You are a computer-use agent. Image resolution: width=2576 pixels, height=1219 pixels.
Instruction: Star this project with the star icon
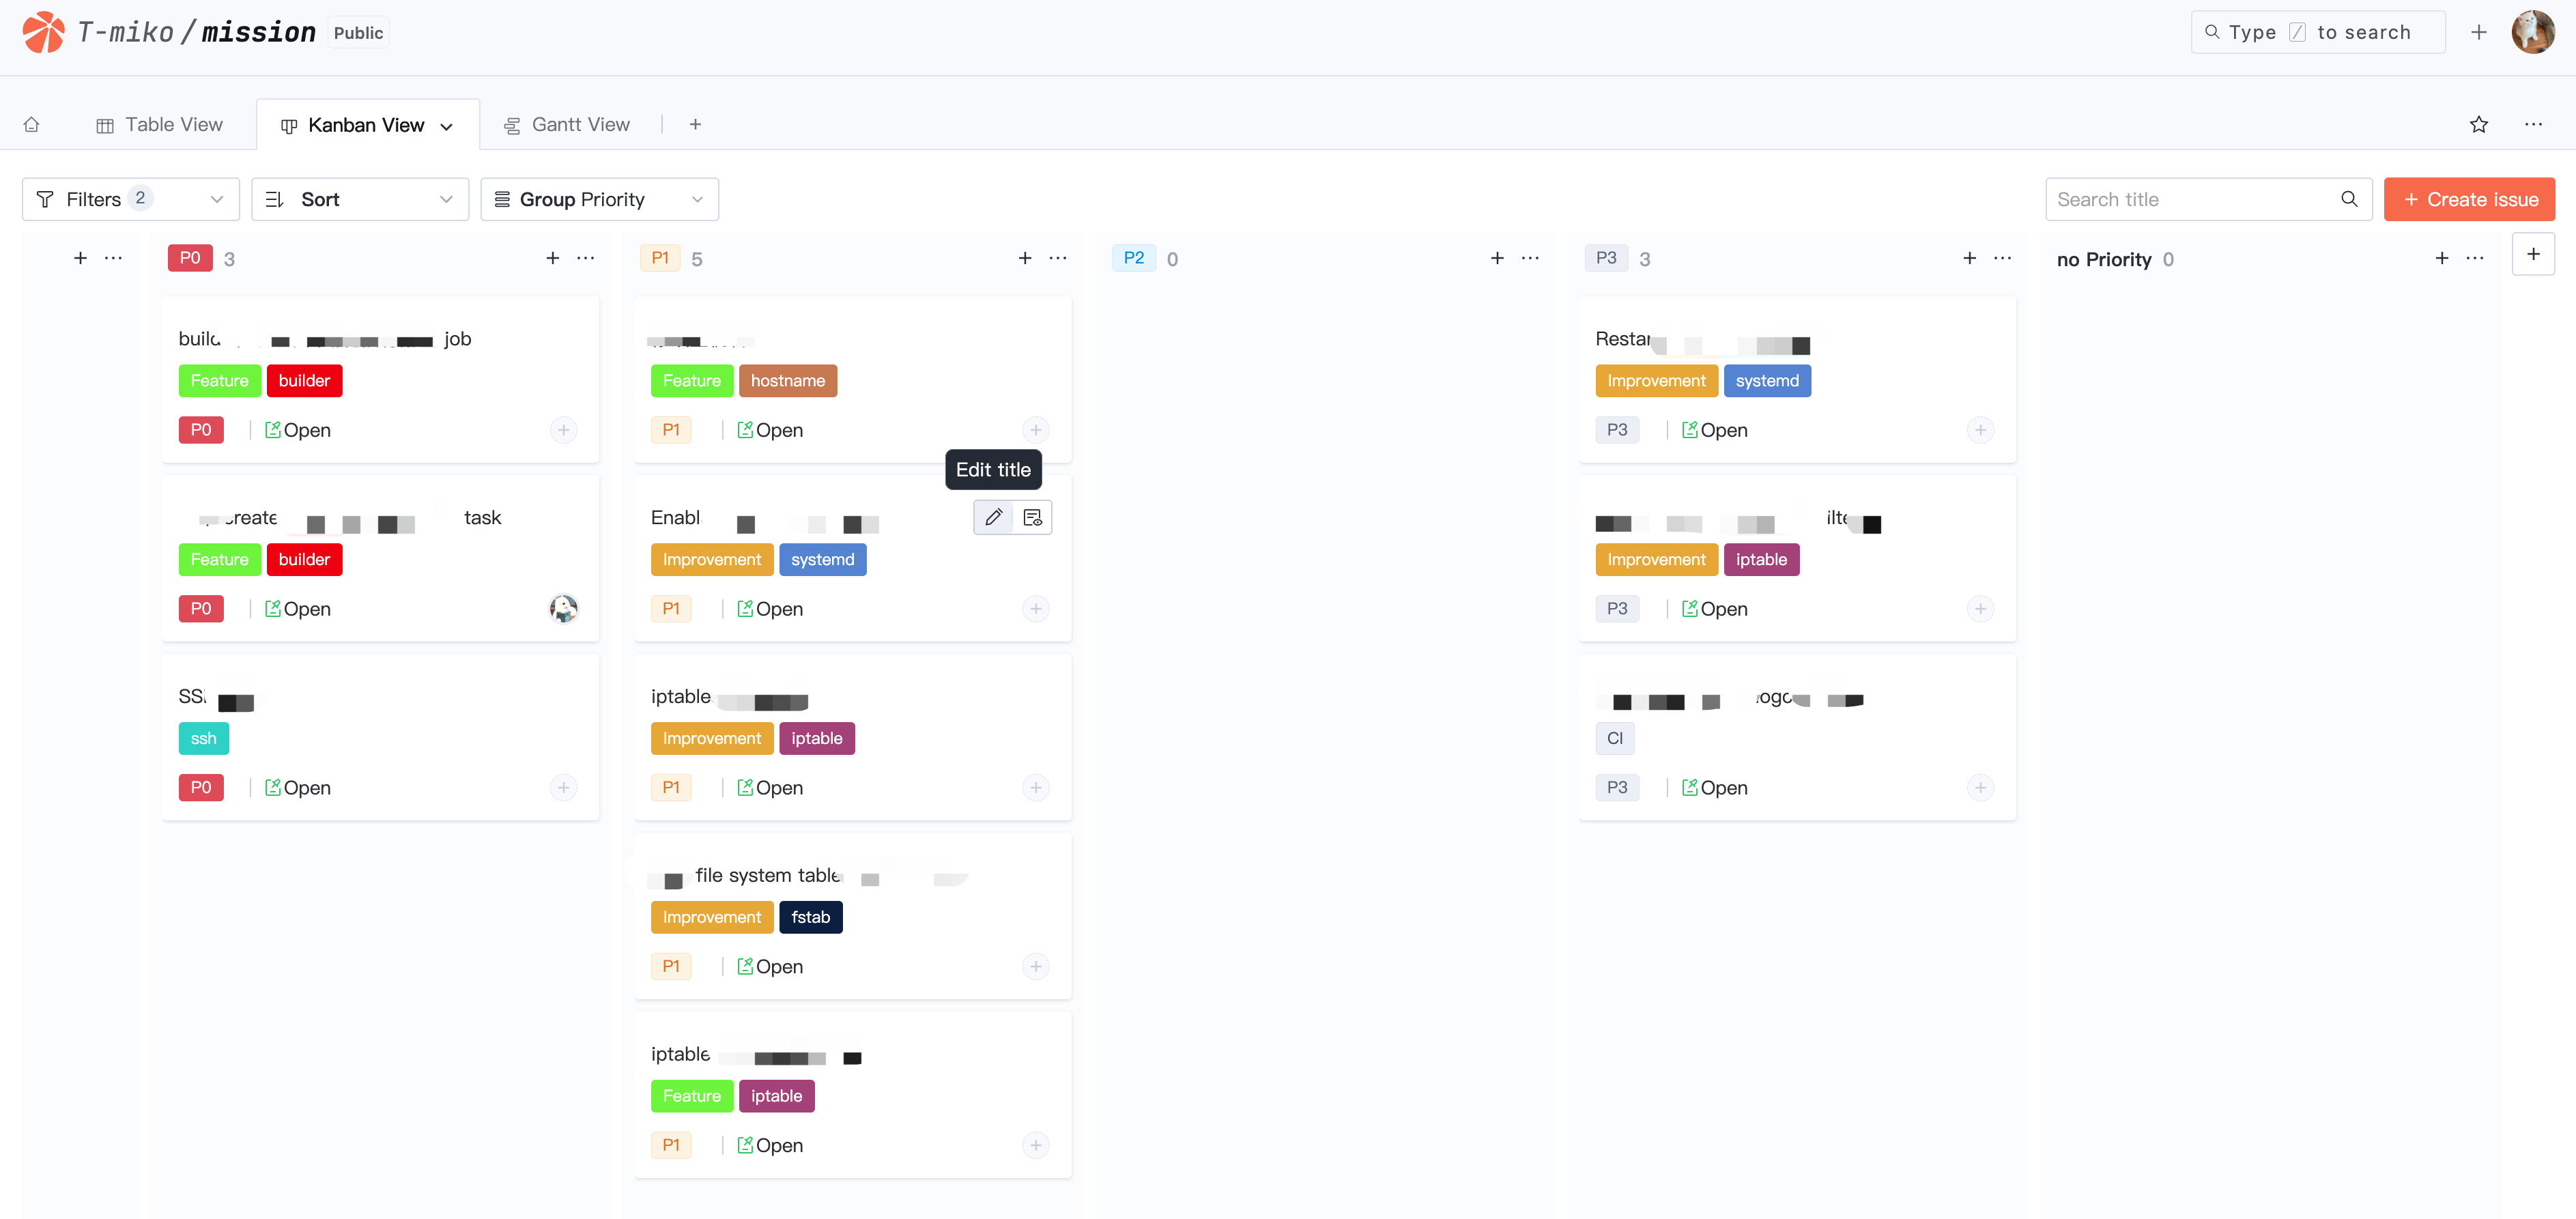[x=2478, y=125]
